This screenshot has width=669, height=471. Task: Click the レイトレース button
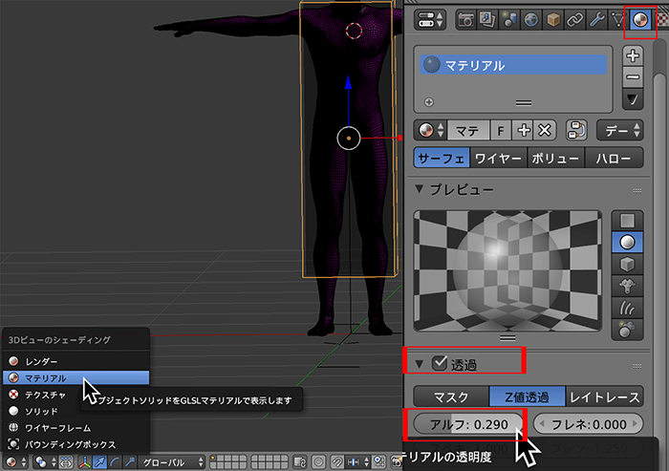pyautogui.click(x=604, y=396)
